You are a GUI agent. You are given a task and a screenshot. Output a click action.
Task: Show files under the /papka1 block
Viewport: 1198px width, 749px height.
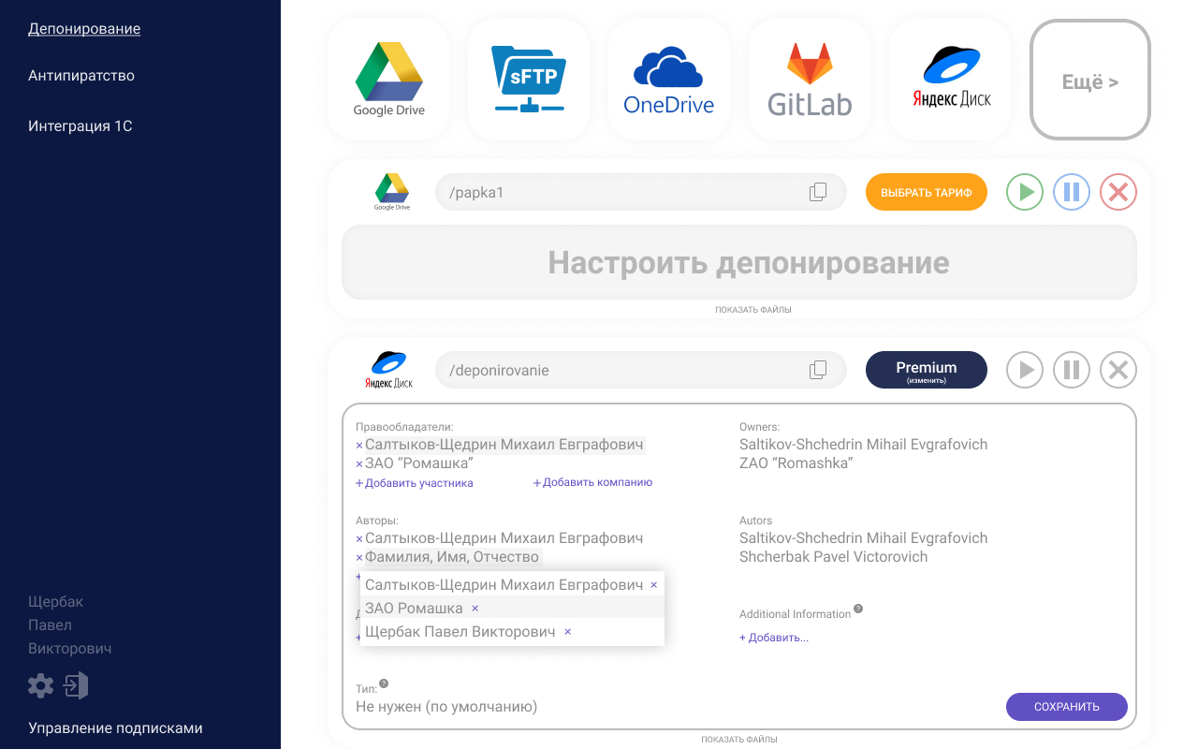pos(753,310)
